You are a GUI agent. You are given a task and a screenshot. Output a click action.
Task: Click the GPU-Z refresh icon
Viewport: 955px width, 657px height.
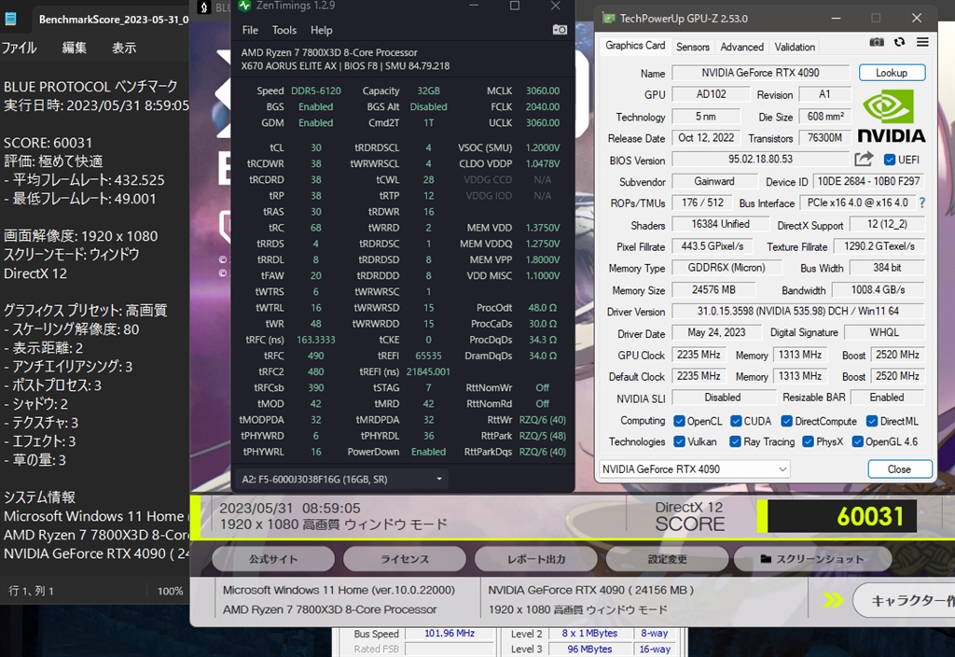(x=900, y=42)
